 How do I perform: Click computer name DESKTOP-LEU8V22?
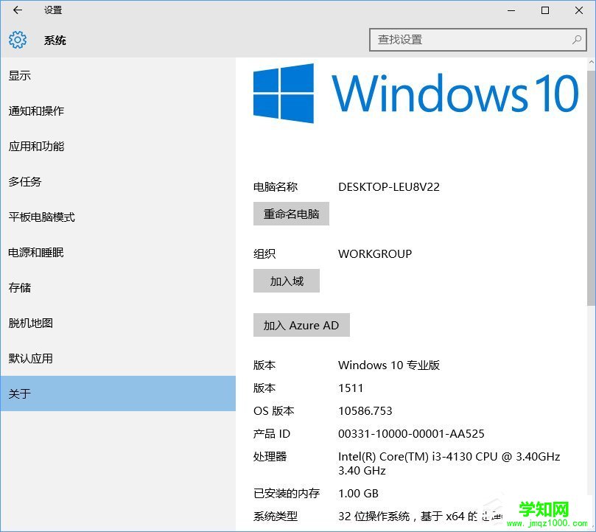[x=389, y=187]
